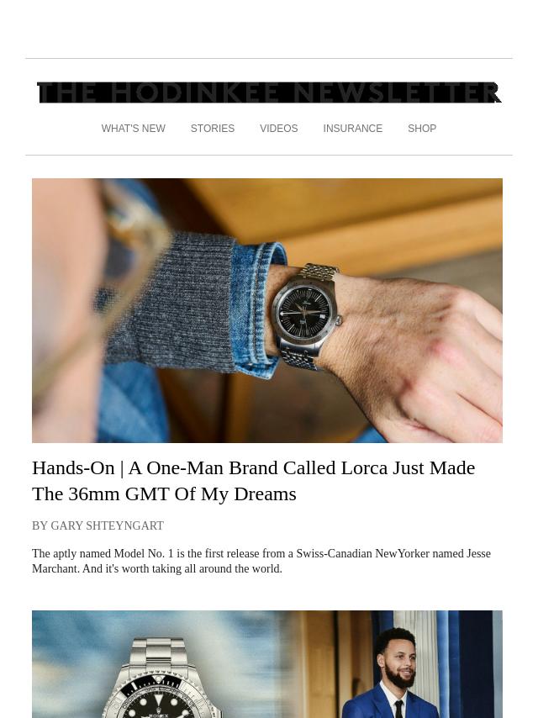Visit the SHOP link
The image size is (538, 718).
click(x=422, y=129)
